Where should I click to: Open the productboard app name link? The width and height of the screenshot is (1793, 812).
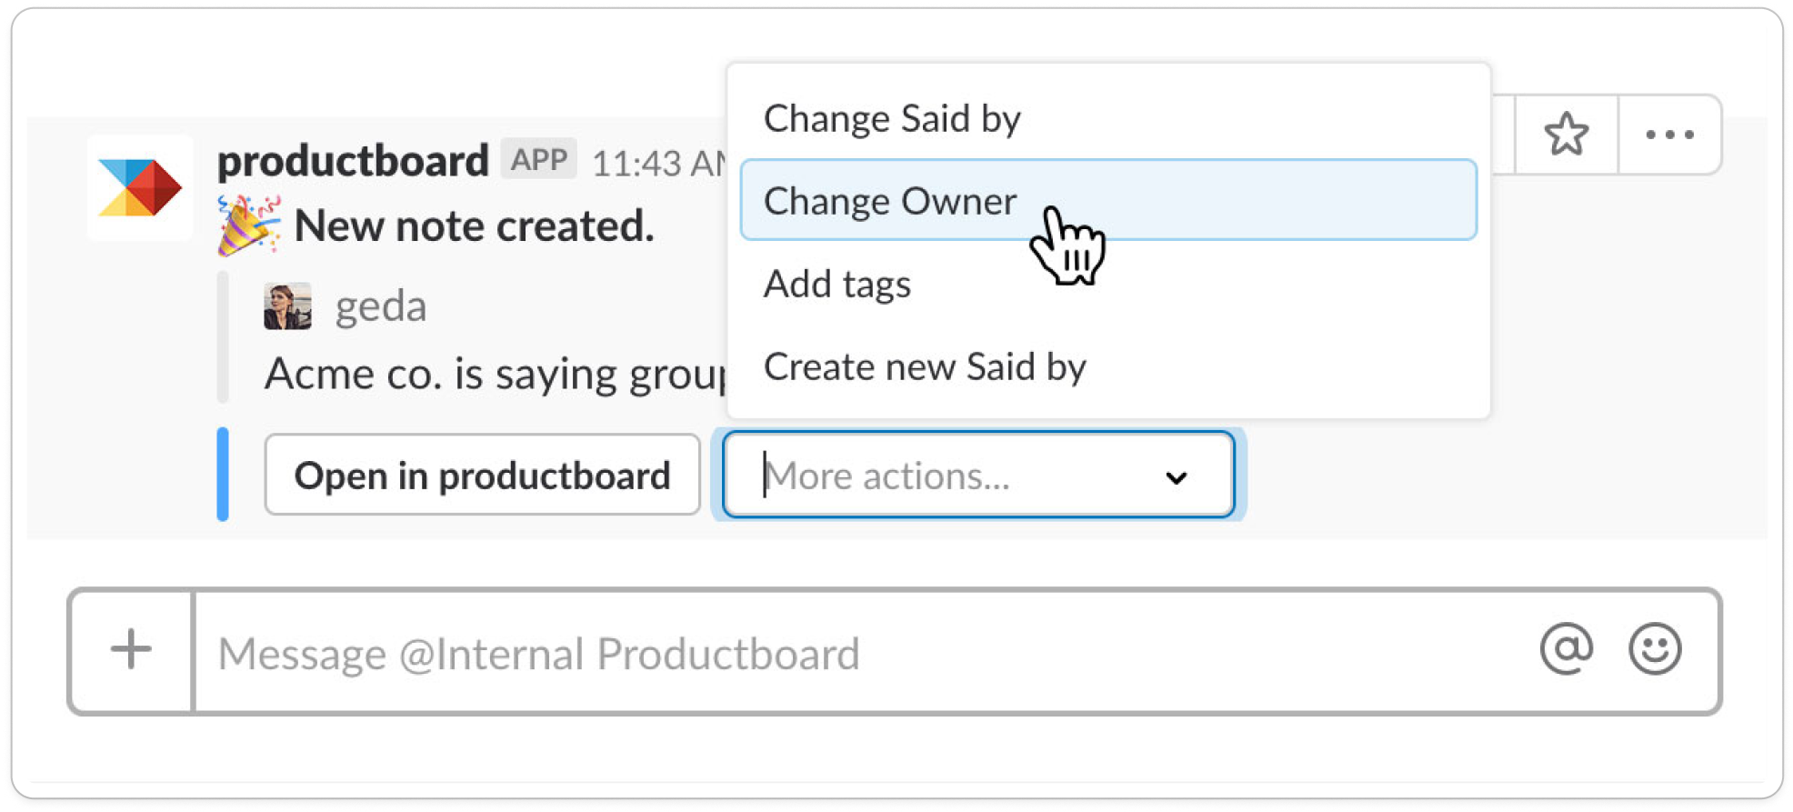point(353,161)
